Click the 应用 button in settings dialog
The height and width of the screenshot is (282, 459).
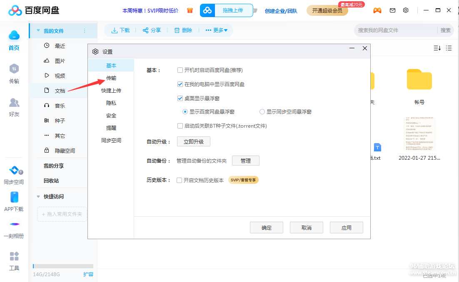tap(346, 228)
